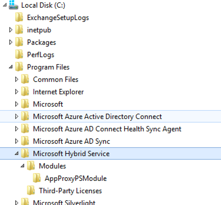Select the PerfLogs folder name

41,55
